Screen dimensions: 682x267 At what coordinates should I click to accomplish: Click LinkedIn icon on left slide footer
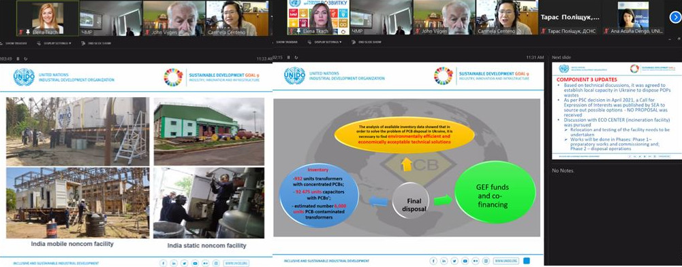(x=174, y=263)
